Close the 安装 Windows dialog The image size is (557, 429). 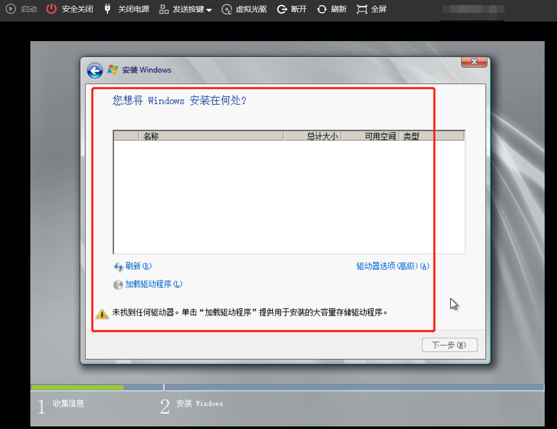474,62
